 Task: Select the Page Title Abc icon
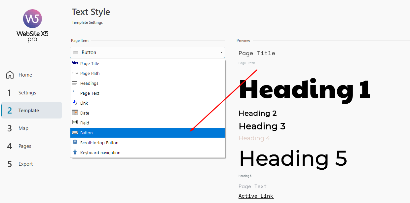(x=75, y=63)
